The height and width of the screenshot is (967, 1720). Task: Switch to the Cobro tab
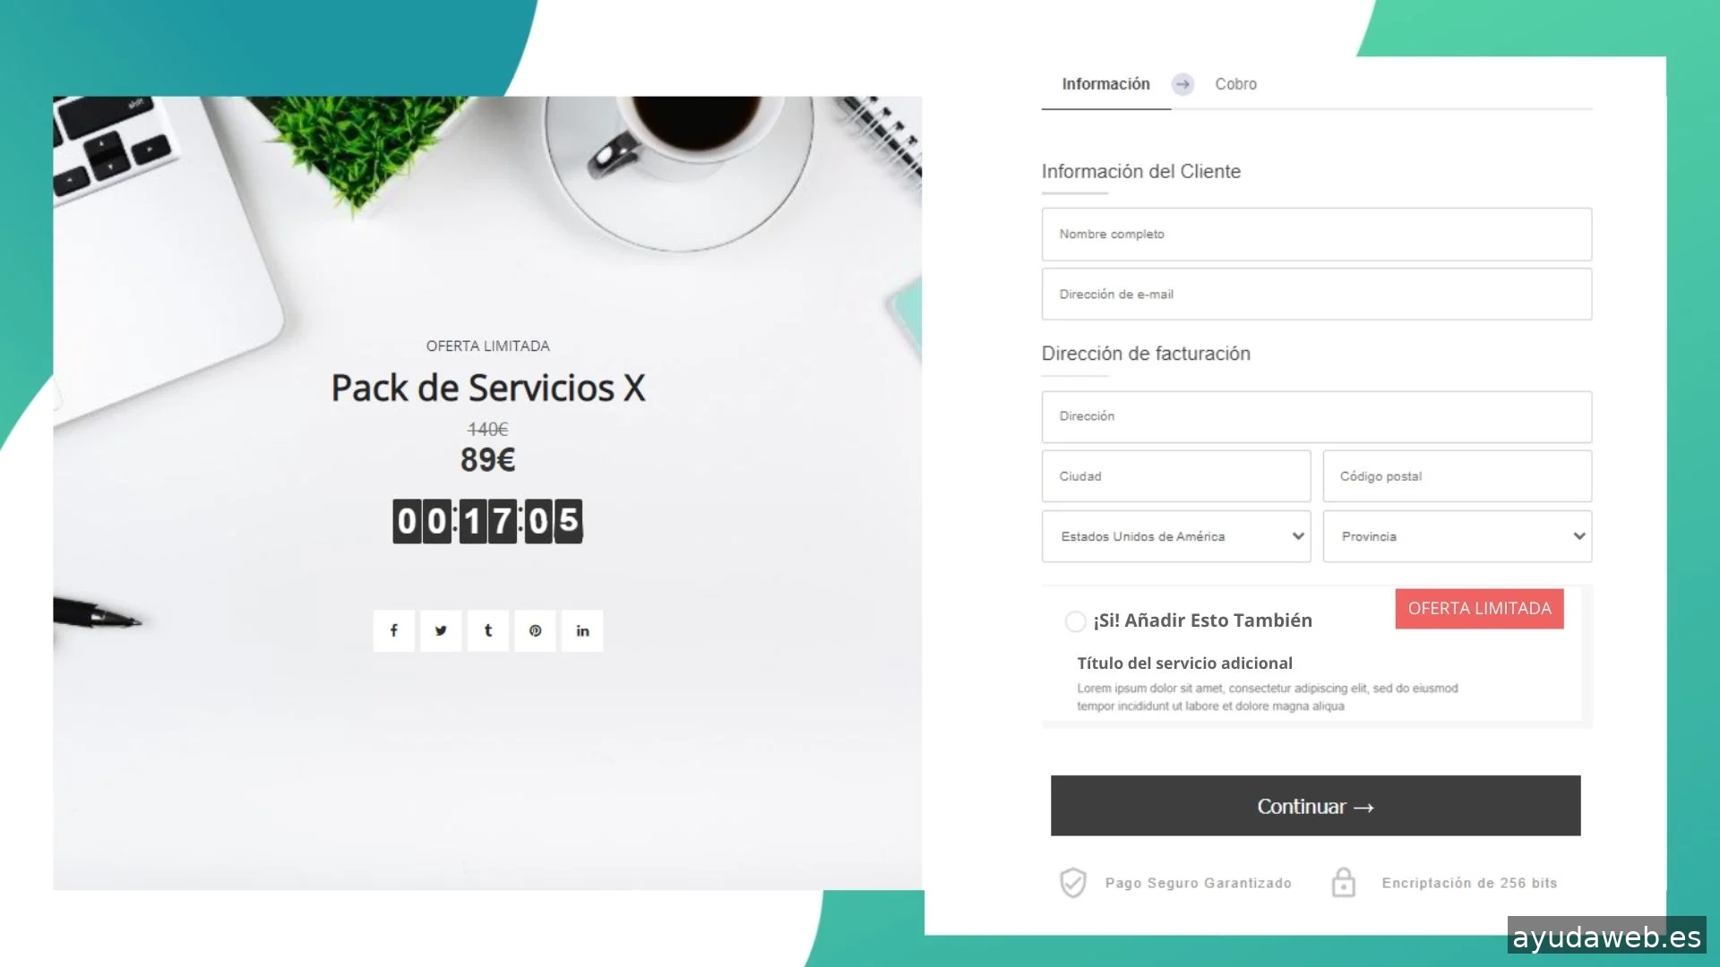(x=1235, y=84)
